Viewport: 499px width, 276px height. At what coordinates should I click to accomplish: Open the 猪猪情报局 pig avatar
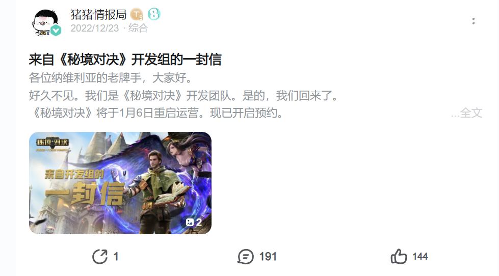(x=46, y=22)
